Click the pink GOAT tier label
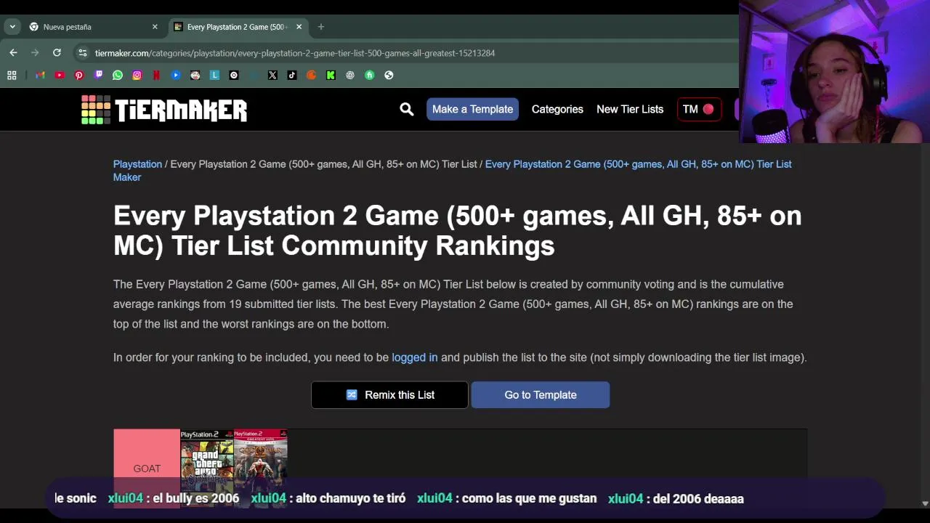This screenshot has height=523, width=930. tap(147, 469)
